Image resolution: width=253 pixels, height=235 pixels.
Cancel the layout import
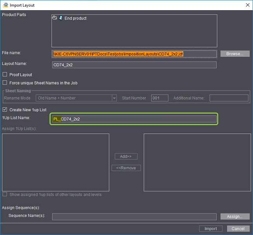pos(238,229)
